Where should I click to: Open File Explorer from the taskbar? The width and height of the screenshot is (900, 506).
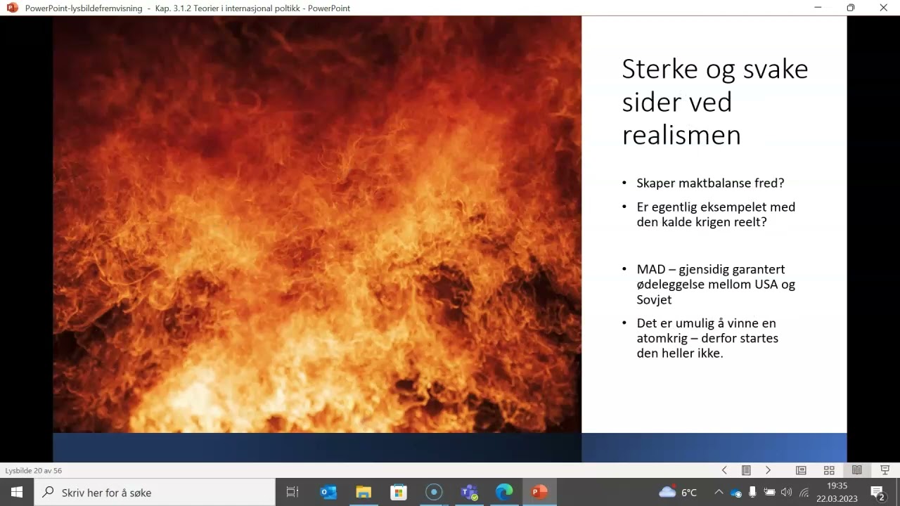(x=364, y=492)
